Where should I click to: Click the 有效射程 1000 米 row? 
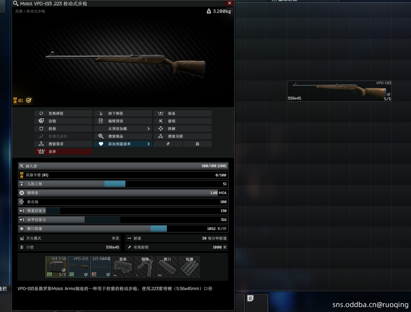coord(177,247)
